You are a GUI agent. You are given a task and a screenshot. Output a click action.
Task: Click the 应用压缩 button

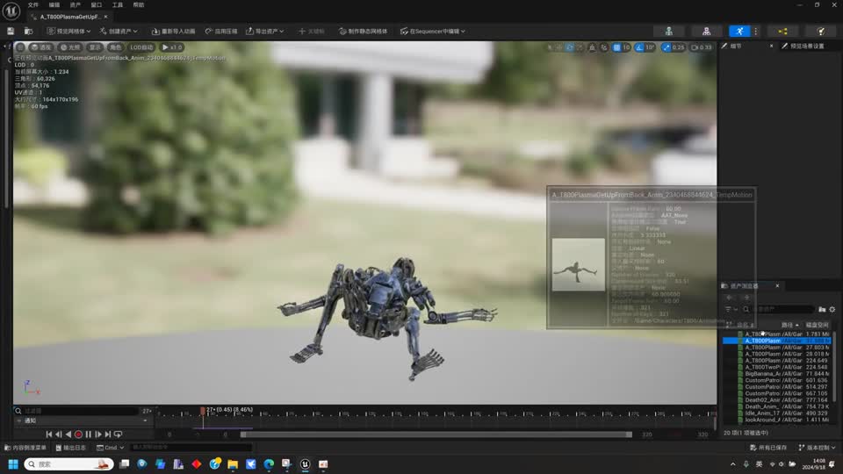(x=221, y=31)
